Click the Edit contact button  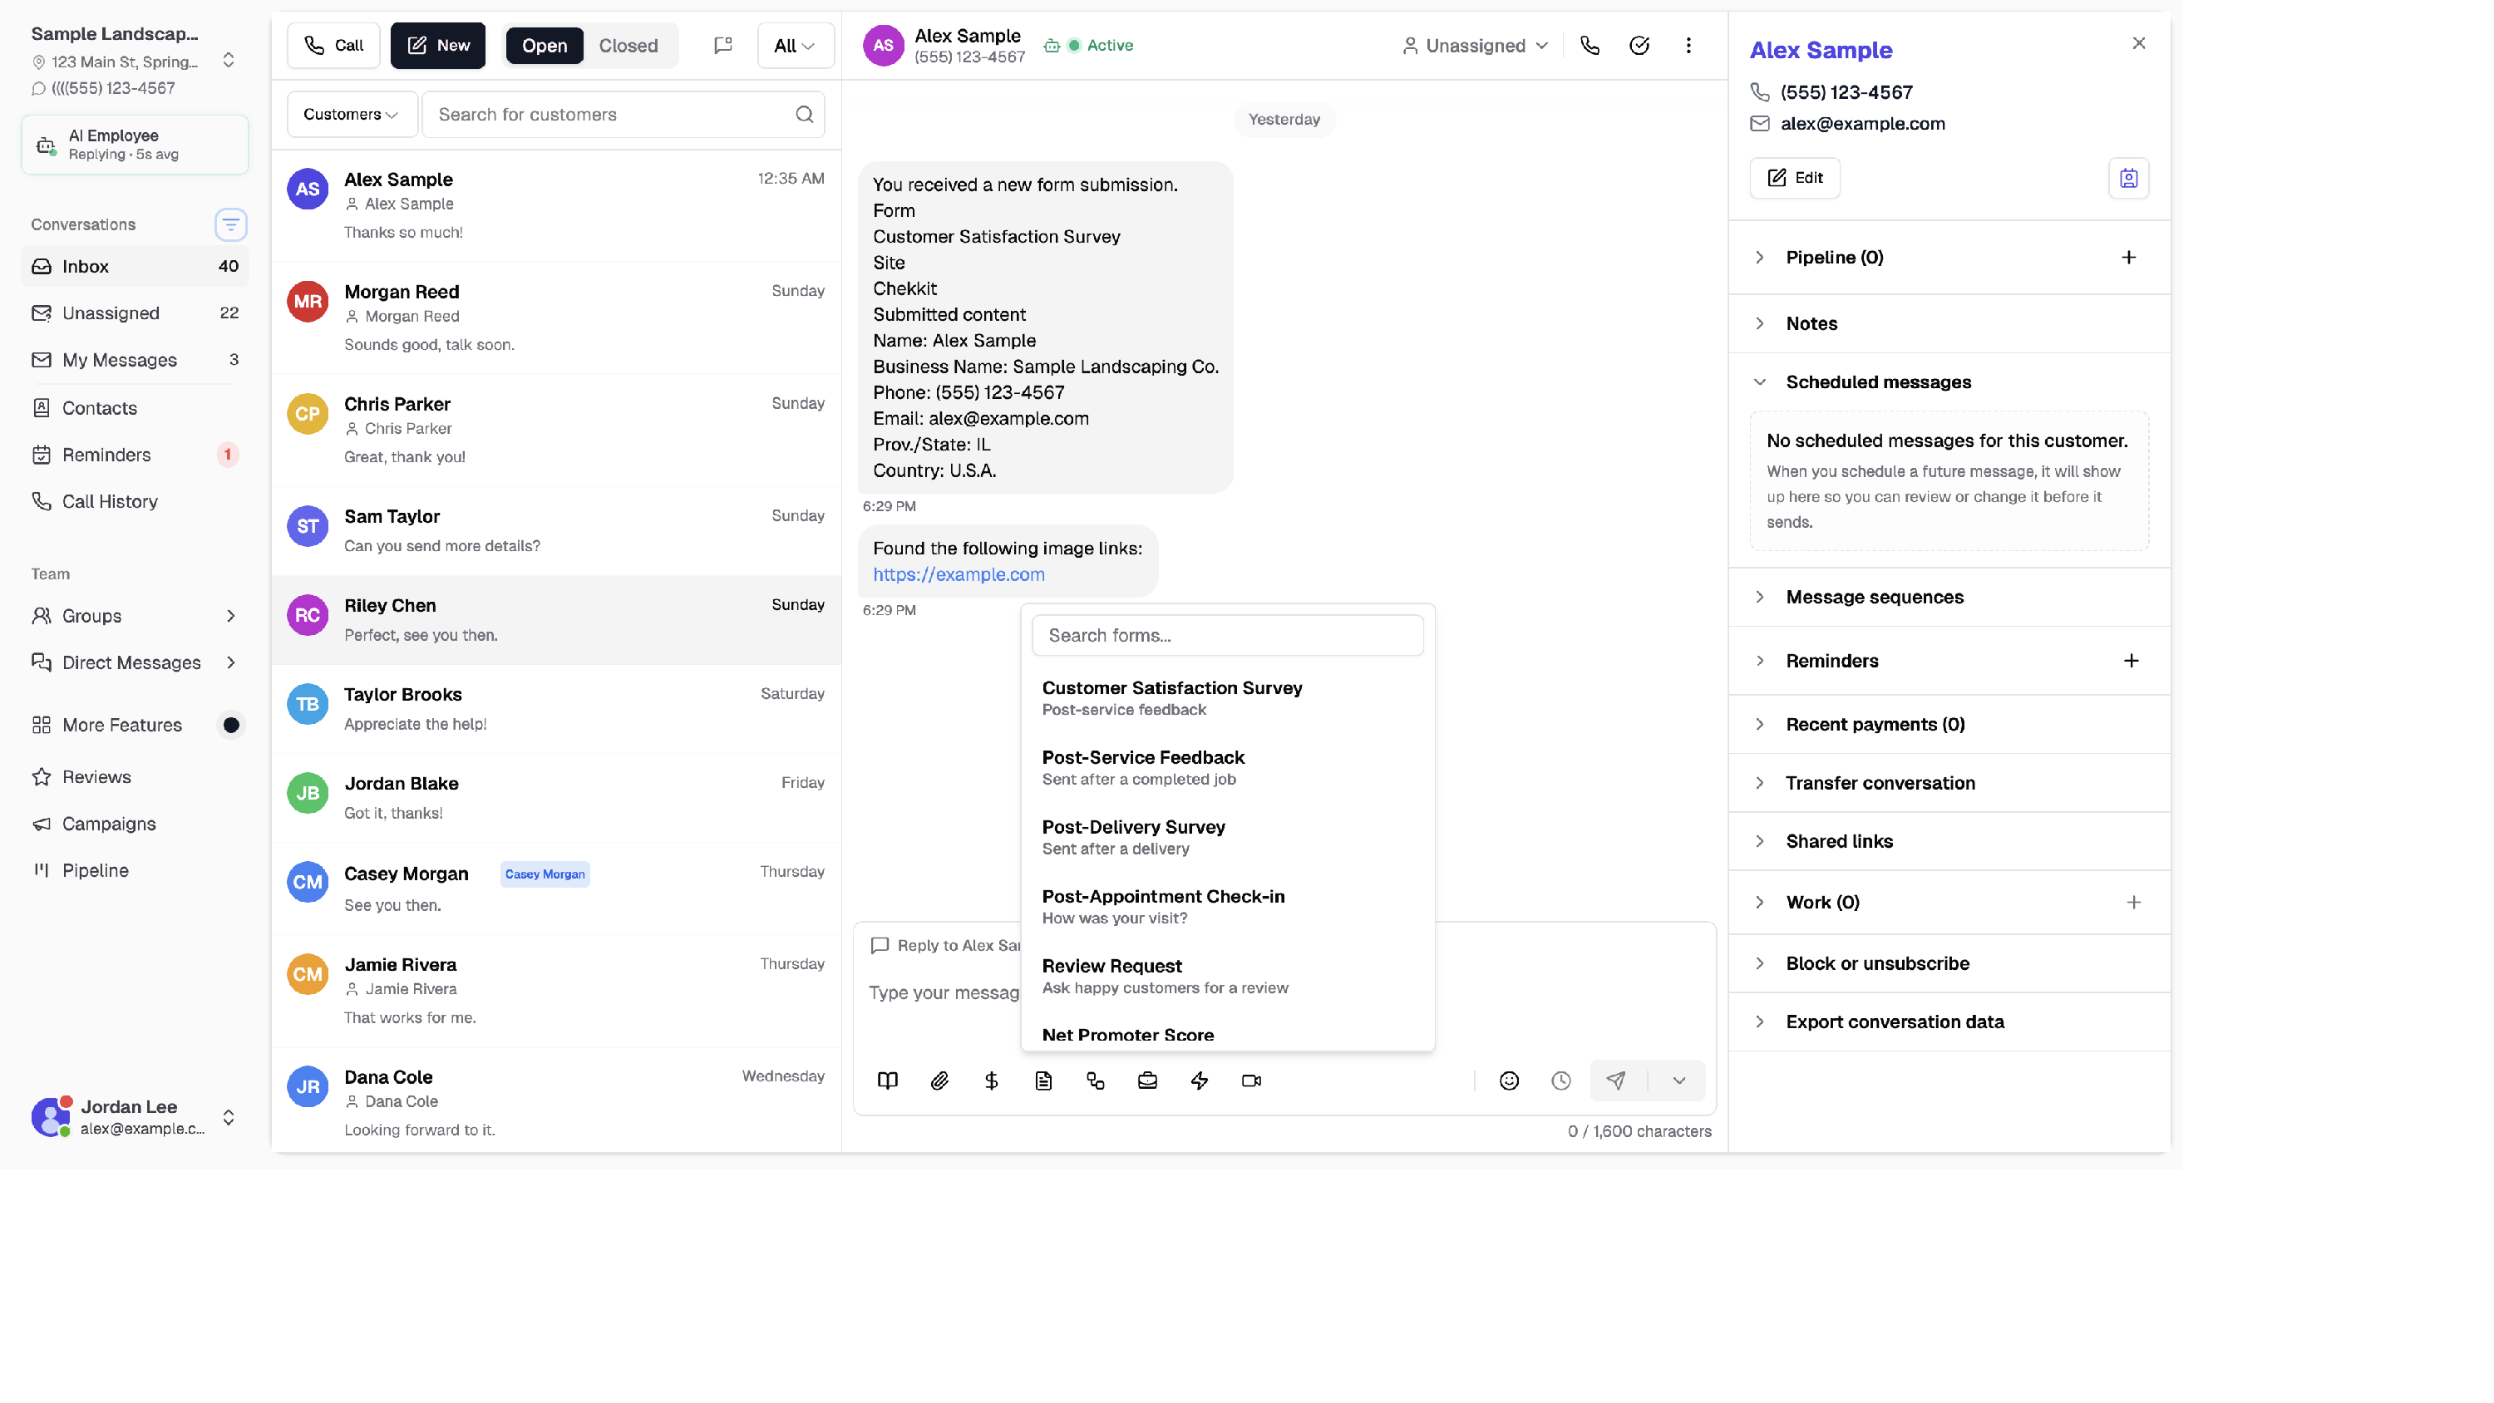(1794, 178)
